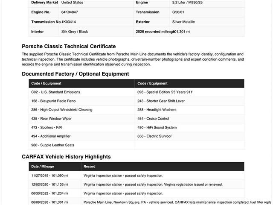Click the Silk Grey / Black interior value
This screenshot has height=205, width=273.
pyautogui.click(x=75, y=32)
